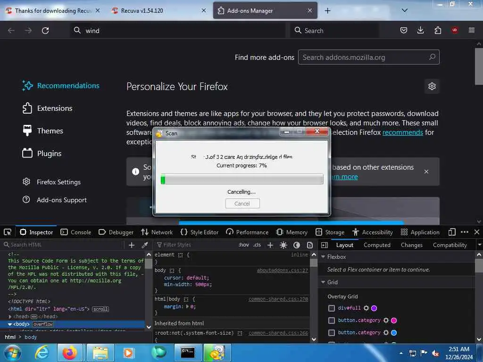Toggle .cls class panel
The image size is (483, 362).
(x=257, y=245)
